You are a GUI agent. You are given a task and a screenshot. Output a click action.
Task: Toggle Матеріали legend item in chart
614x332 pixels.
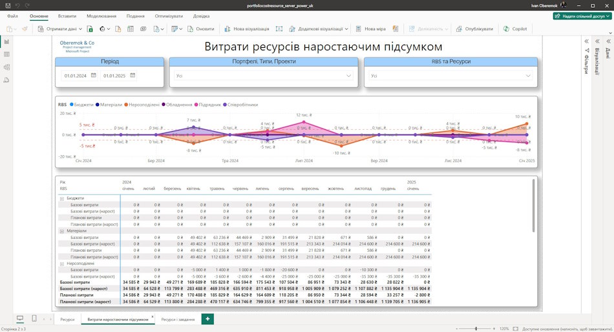pyautogui.click(x=109, y=105)
